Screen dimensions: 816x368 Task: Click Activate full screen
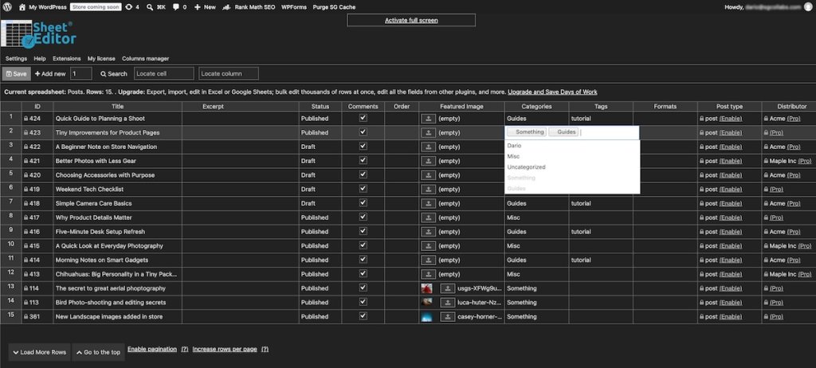(411, 20)
